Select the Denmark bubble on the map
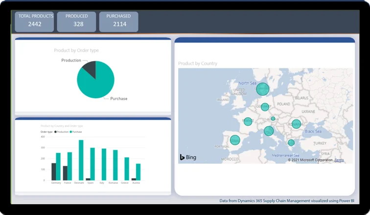 click(263, 89)
